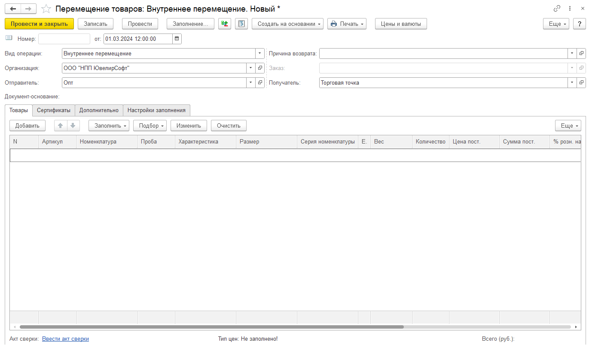Click the green plus-minus movements icon
Screen dimensions: 589x348
(225, 24)
